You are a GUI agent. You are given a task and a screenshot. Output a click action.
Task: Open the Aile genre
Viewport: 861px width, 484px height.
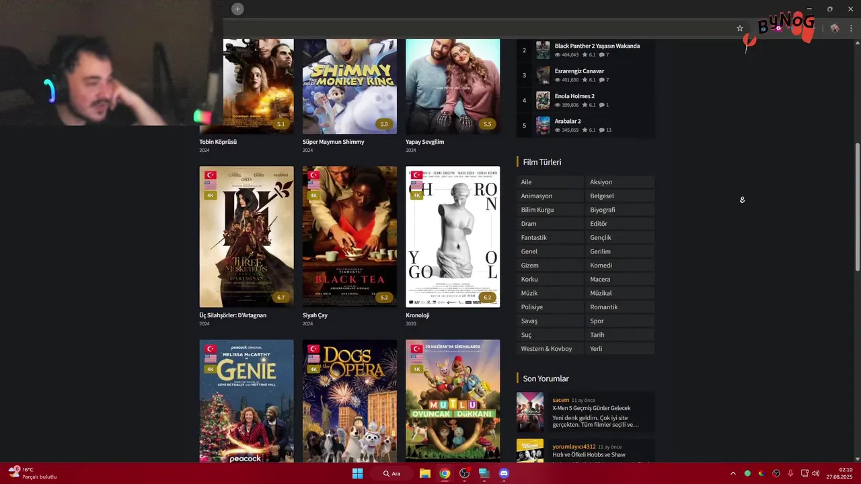tap(550, 182)
